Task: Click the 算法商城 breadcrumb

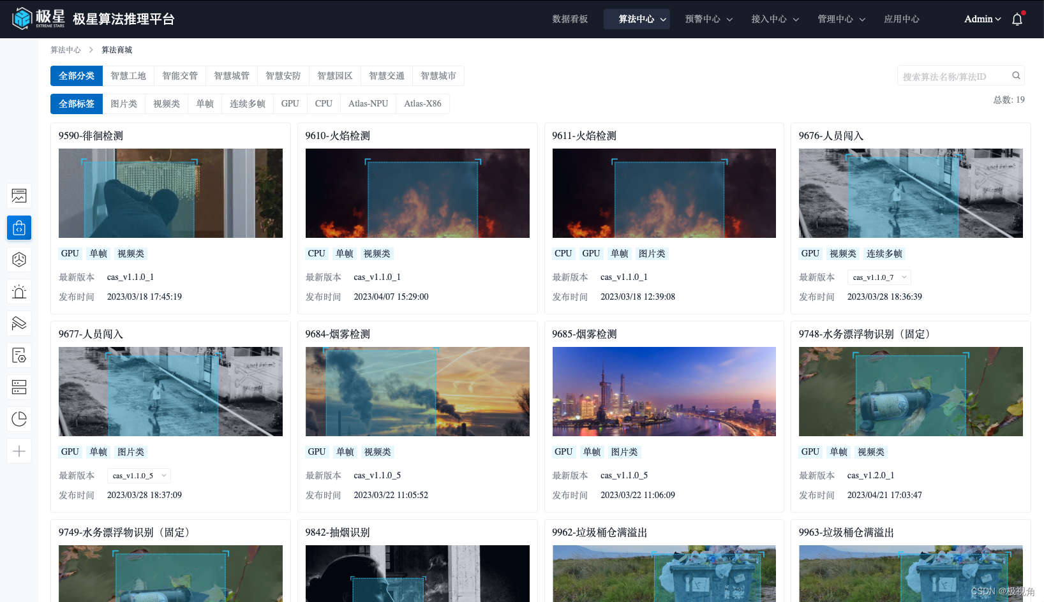Action: tap(117, 50)
